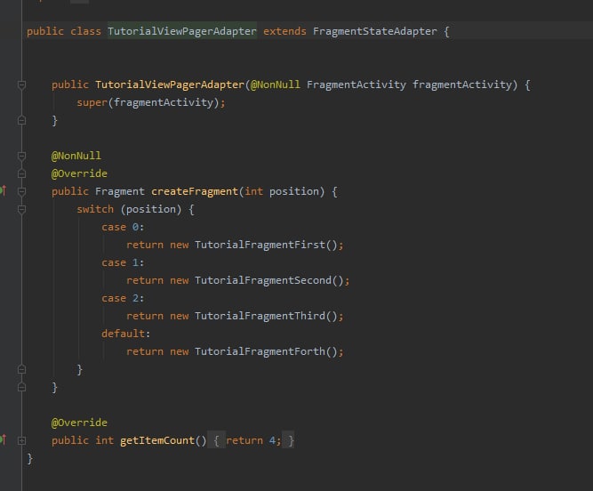Click the Fragment return type
Viewport: 593px width, 491px height.
click(119, 191)
